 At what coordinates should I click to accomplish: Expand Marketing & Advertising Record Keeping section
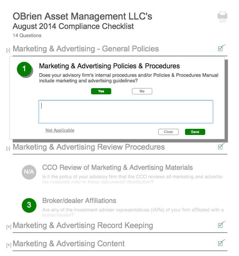click(x=8, y=227)
